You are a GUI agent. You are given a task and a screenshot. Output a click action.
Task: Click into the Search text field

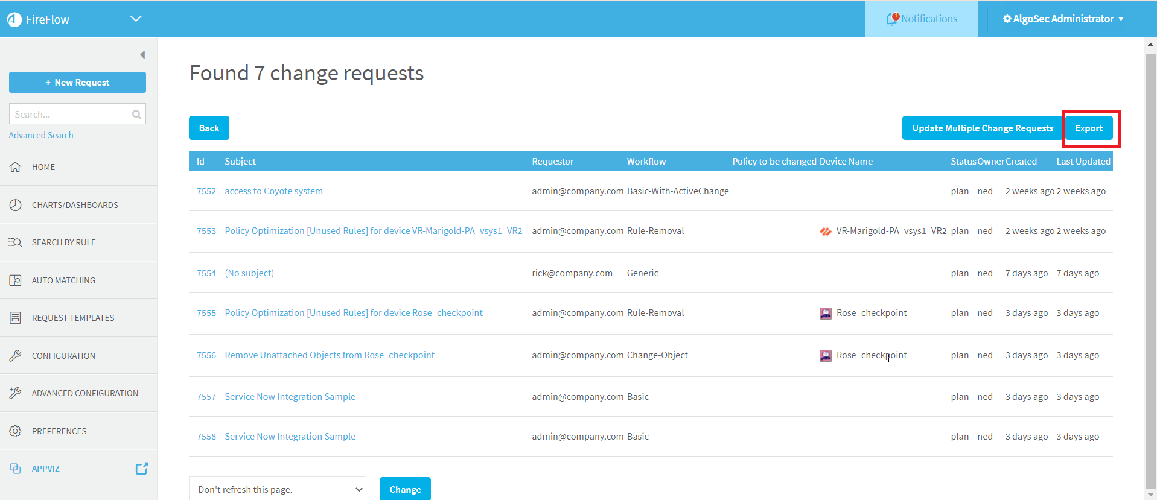[x=69, y=114]
